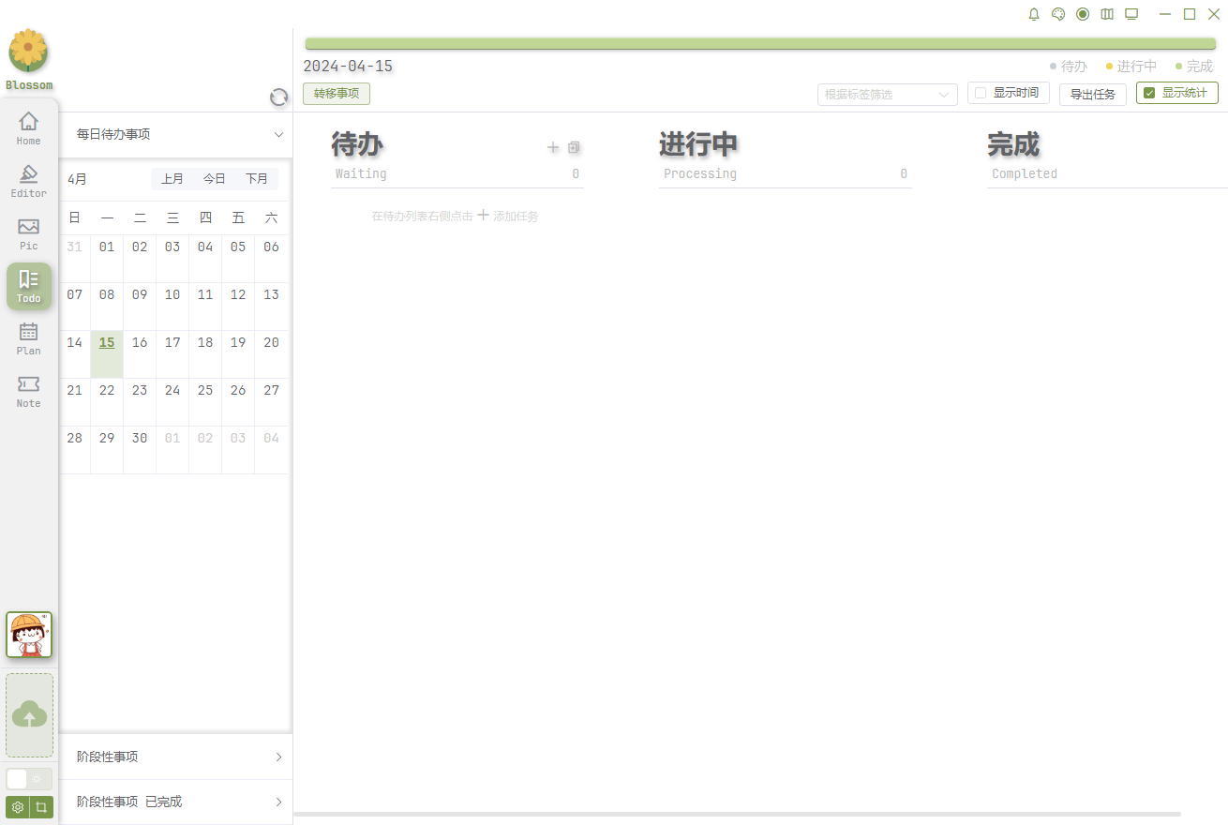Click the horizontal scrollbar at the bottom
The image size is (1228, 825).
click(737, 814)
